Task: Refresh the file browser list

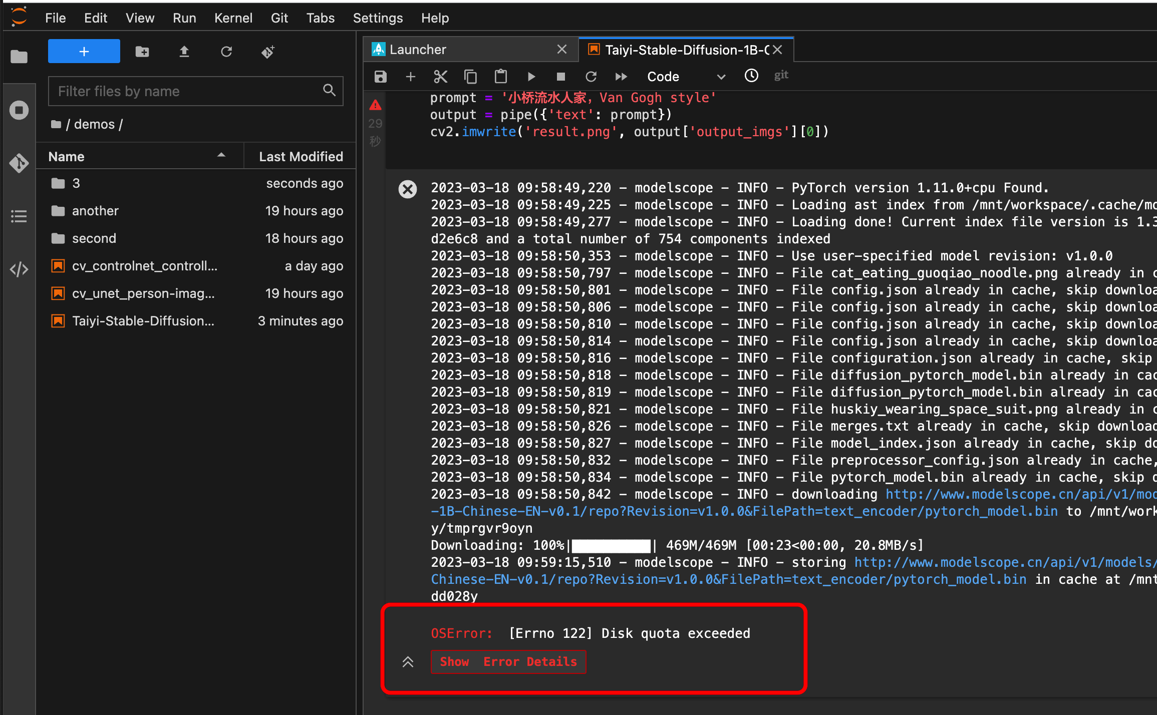Action: click(x=226, y=52)
